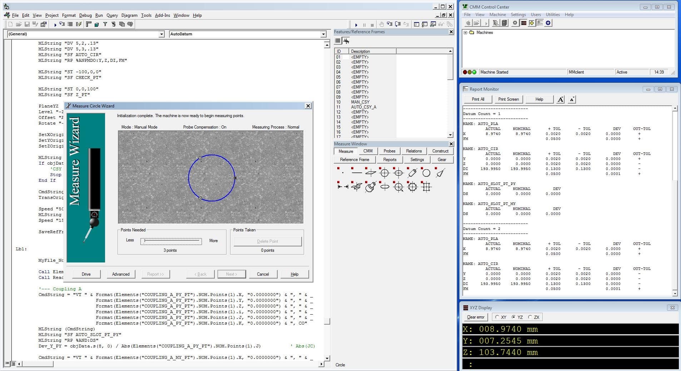Click Print Screen in Report Monitor

(x=508, y=99)
